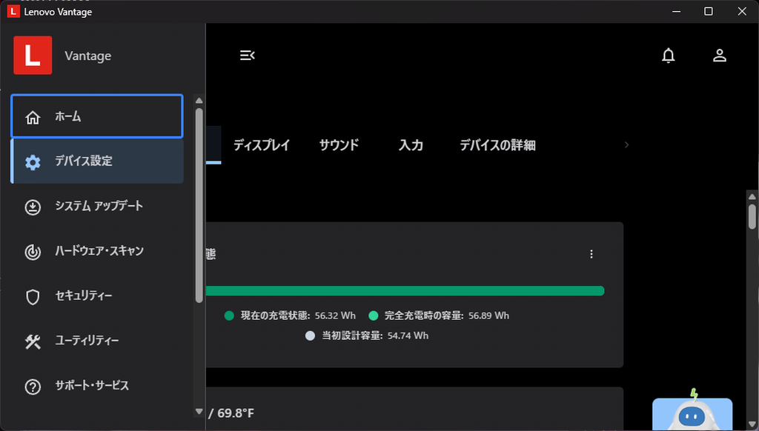Screen dimensions: 759x431
Task: Click the green battery charge progress bar
Action: (405, 291)
